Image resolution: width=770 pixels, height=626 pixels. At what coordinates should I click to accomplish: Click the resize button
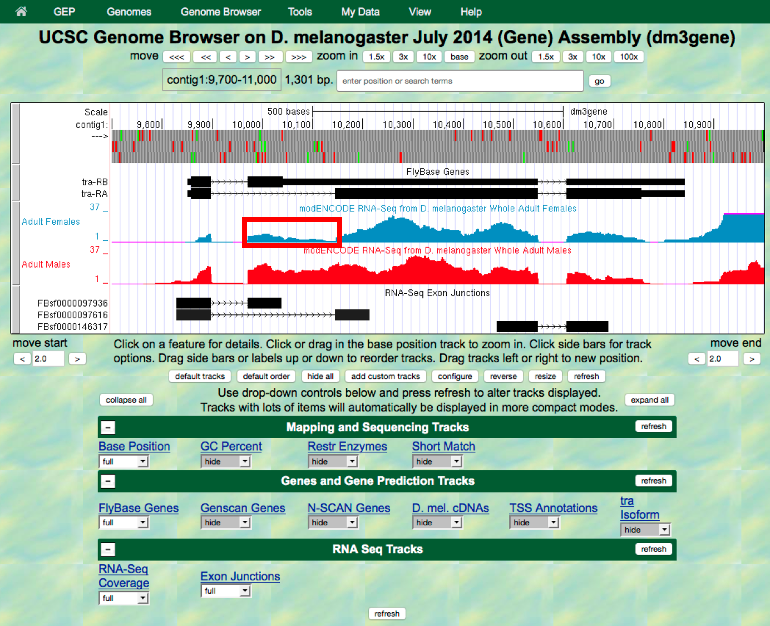click(x=546, y=377)
